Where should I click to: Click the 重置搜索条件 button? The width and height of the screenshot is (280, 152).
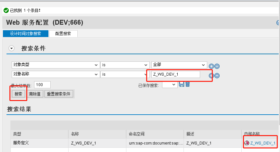pyautogui.click(x=59, y=94)
